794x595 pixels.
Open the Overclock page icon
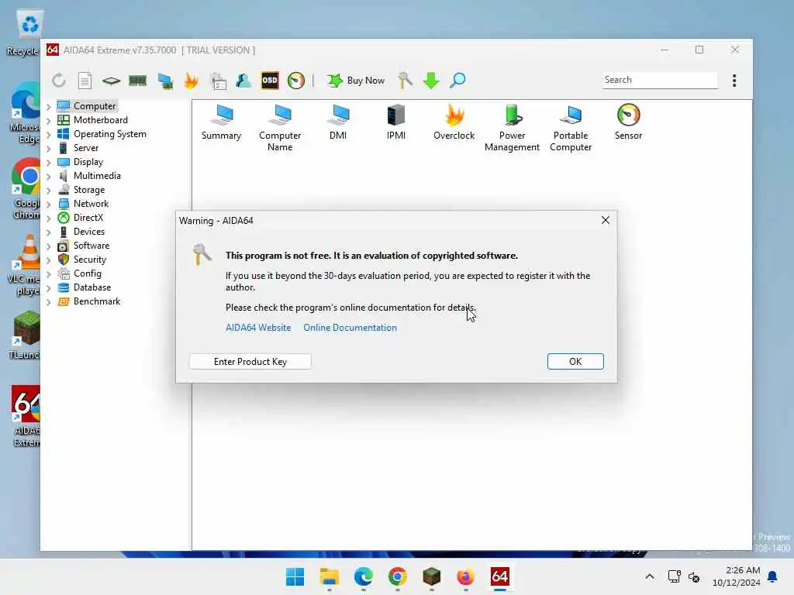(454, 122)
